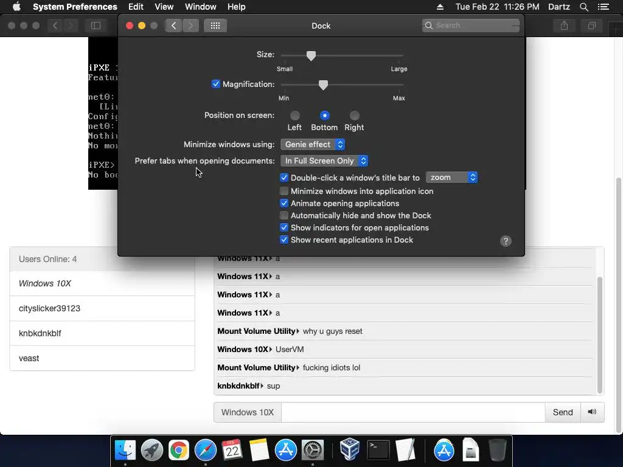This screenshot has height=467, width=623.
Task: Select user knbkdnkblf in users list
Action: pyautogui.click(x=102, y=333)
